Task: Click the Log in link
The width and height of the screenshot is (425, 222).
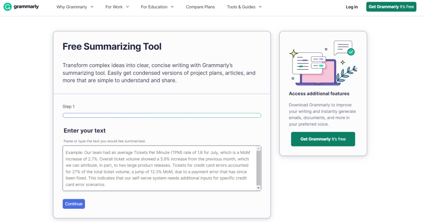Action: [352, 7]
